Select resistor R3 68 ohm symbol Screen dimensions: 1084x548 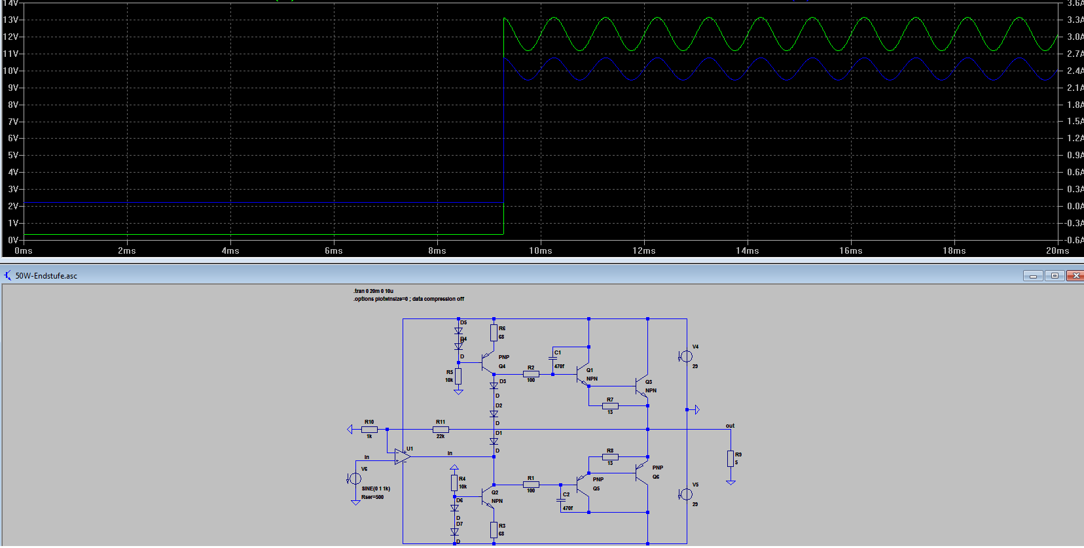pos(494,530)
